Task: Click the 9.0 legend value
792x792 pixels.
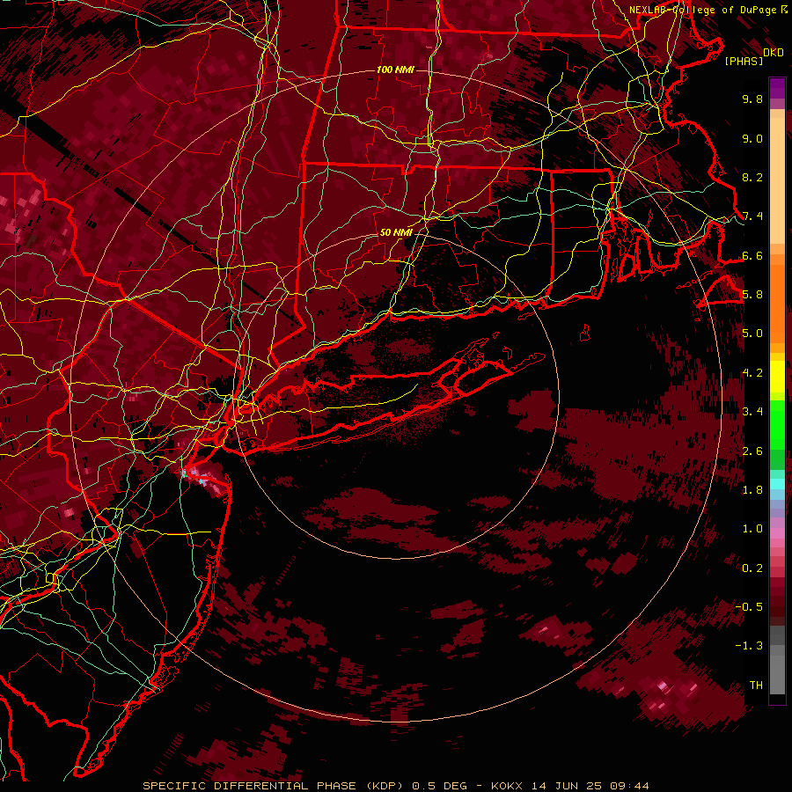Action: click(752, 139)
